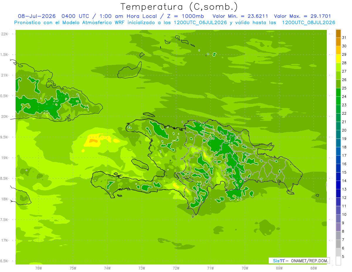Click the '20' colorbar label
Image resolution: width=352 pixels, height=272 pixels.
point(344,130)
